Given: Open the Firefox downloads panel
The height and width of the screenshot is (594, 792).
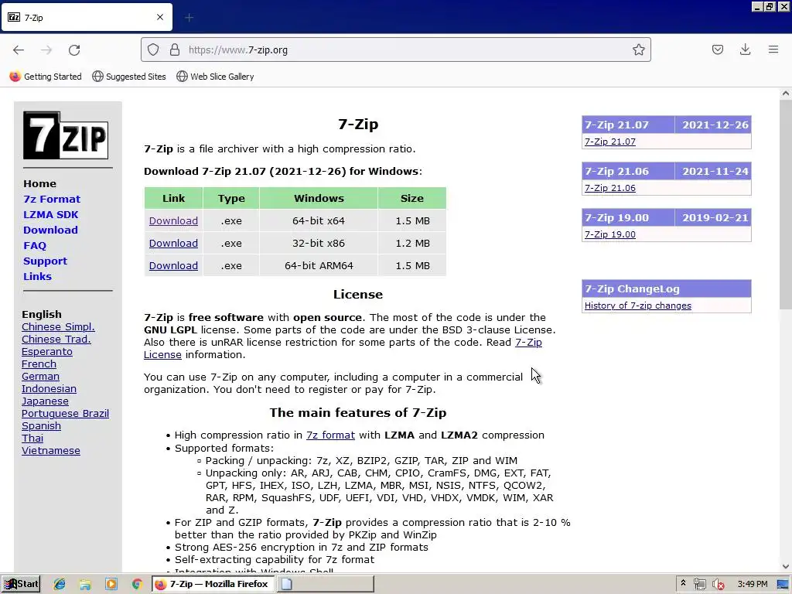Looking at the screenshot, I should point(745,49).
